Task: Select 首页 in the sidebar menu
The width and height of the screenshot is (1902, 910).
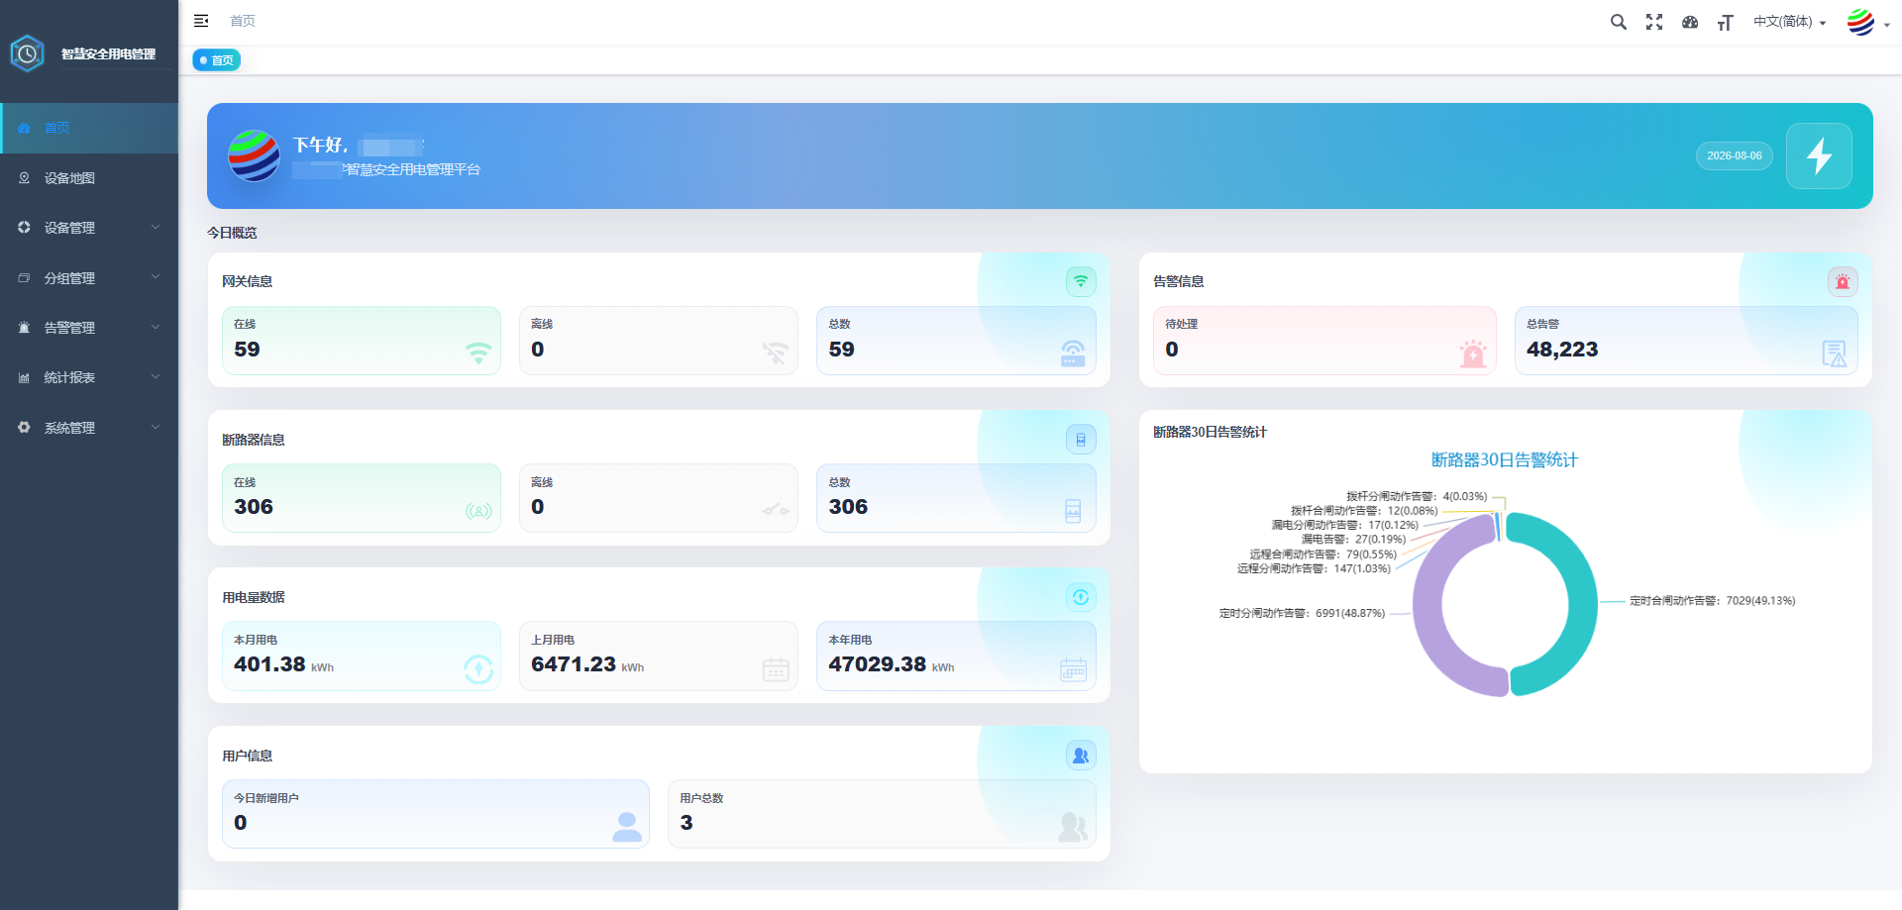Action: coord(89,128)
